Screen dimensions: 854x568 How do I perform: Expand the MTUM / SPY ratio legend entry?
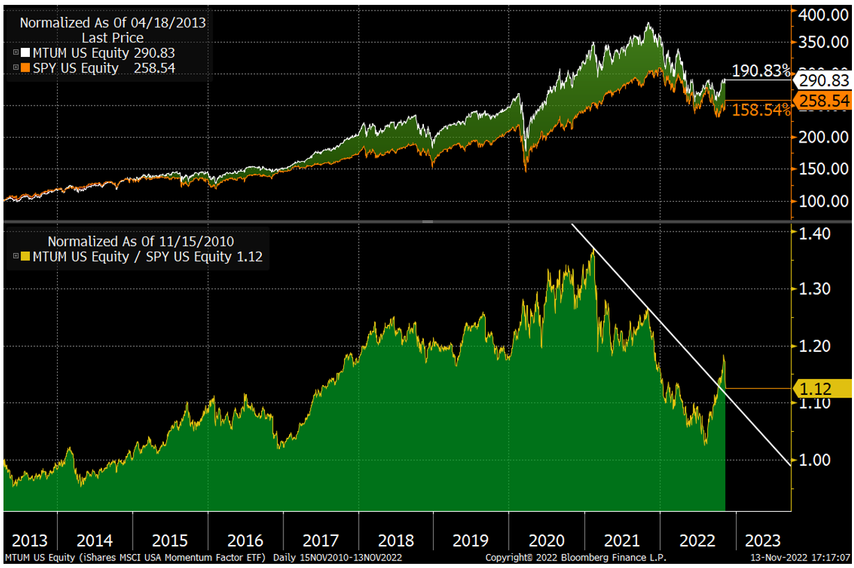[x=16, y=257]
